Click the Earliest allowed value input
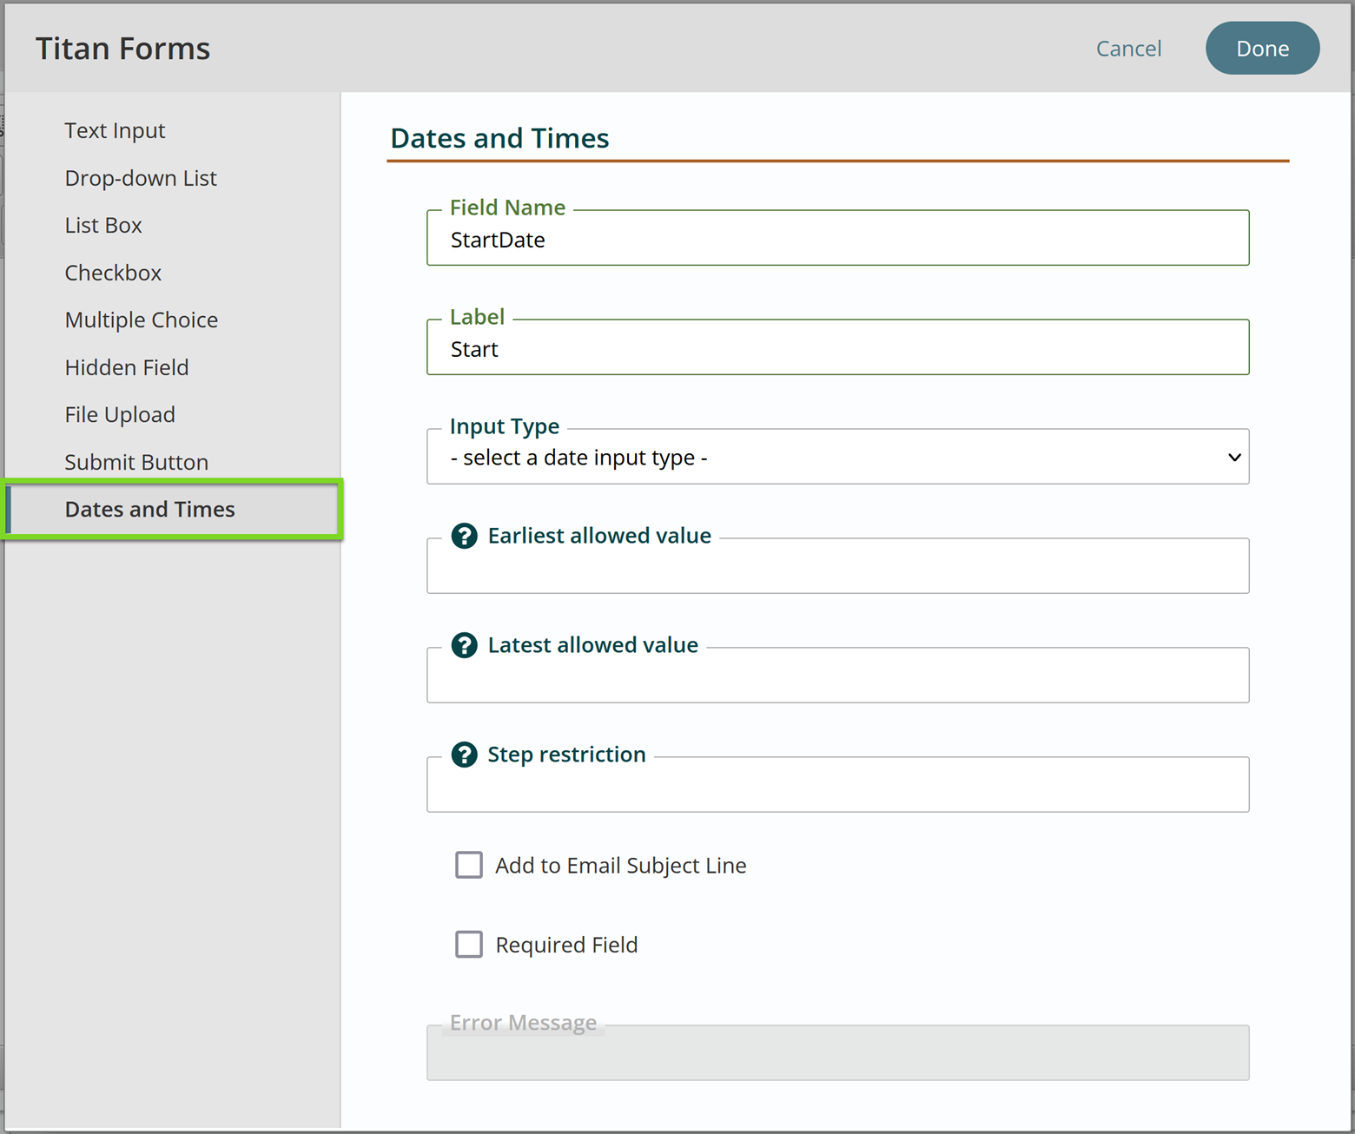 click(x=838, y=566)
